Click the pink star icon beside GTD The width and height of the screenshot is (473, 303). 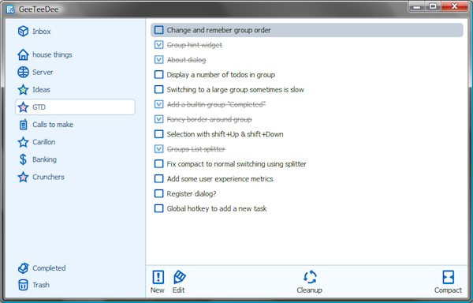(23, 107)
